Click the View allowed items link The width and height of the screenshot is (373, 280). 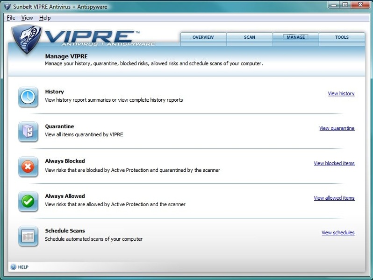(x=334, y=198)
